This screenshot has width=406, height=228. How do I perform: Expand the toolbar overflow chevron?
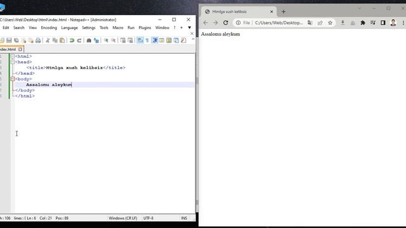(x=193, y=39)
